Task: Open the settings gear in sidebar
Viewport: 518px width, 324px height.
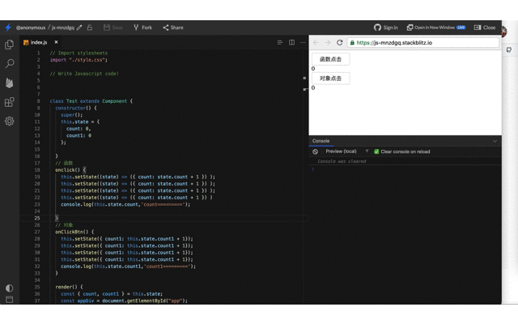Action: (9, 121)
